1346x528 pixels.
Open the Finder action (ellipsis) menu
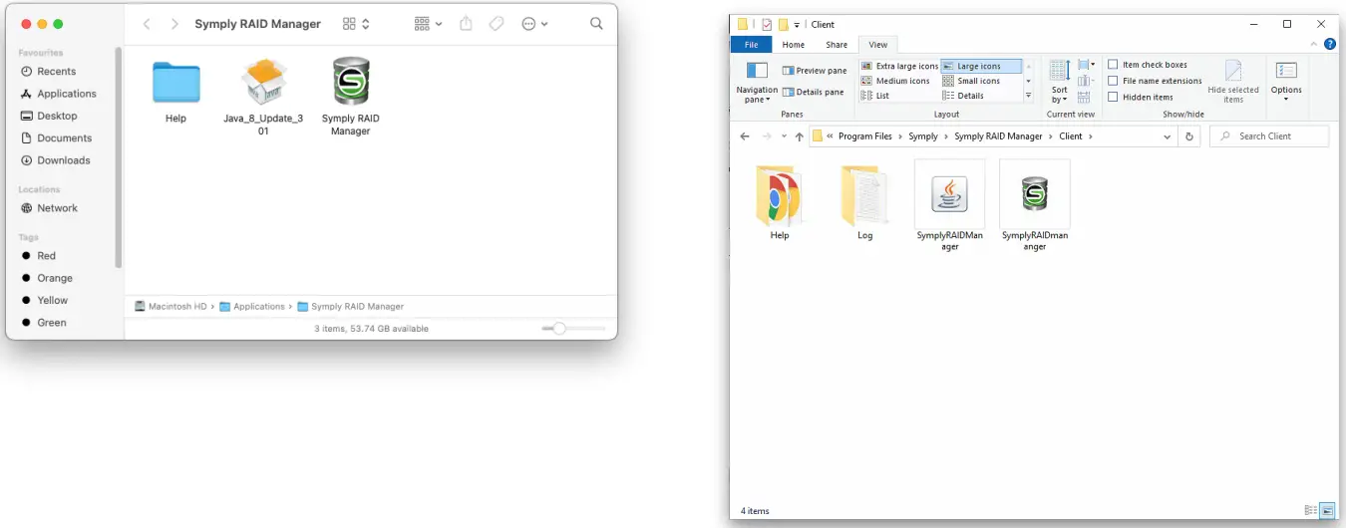(x=534, y=24)
